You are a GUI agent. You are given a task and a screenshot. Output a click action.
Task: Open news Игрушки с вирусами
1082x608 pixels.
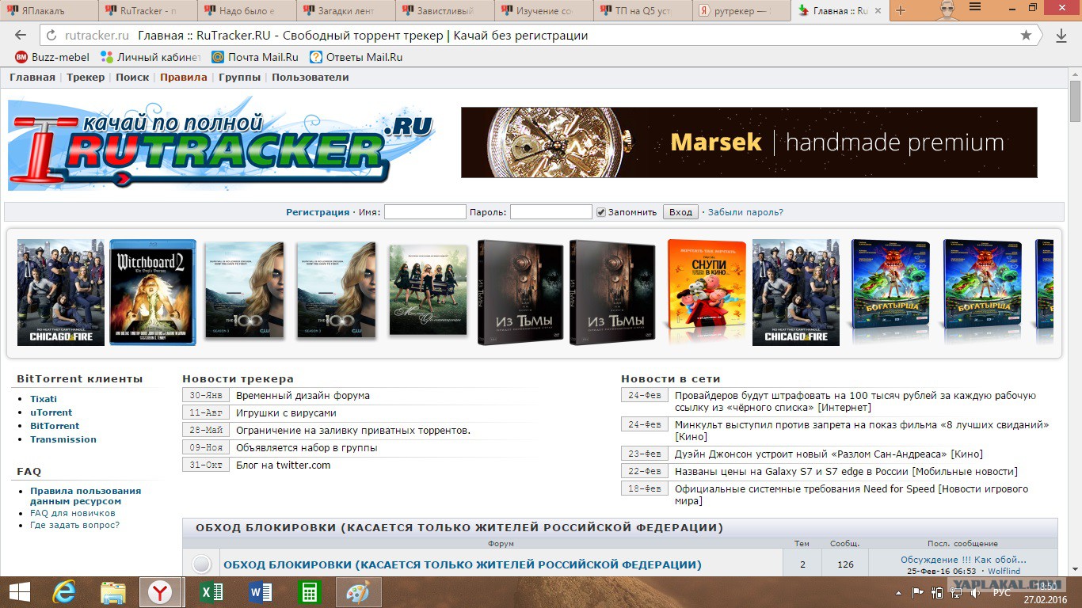pos(286,412)
